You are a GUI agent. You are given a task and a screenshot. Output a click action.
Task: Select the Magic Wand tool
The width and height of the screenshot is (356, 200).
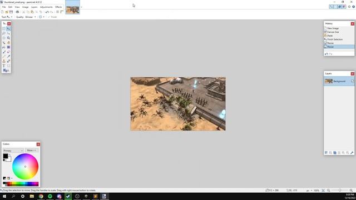coord(4,43)
